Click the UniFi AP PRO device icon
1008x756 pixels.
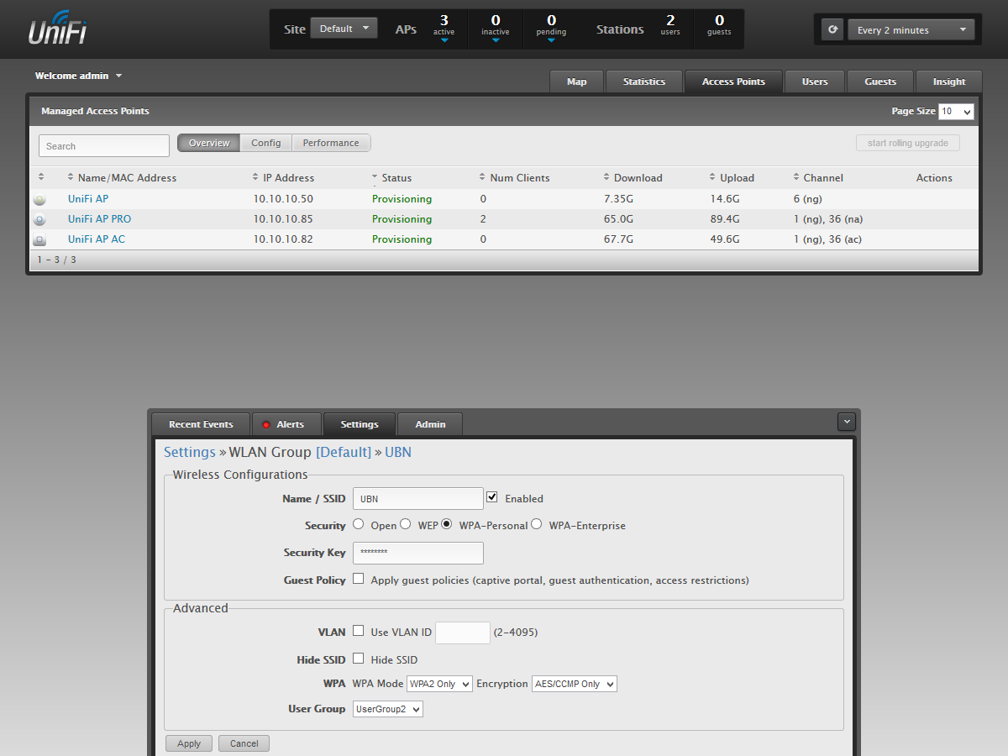tap(39, 219)
